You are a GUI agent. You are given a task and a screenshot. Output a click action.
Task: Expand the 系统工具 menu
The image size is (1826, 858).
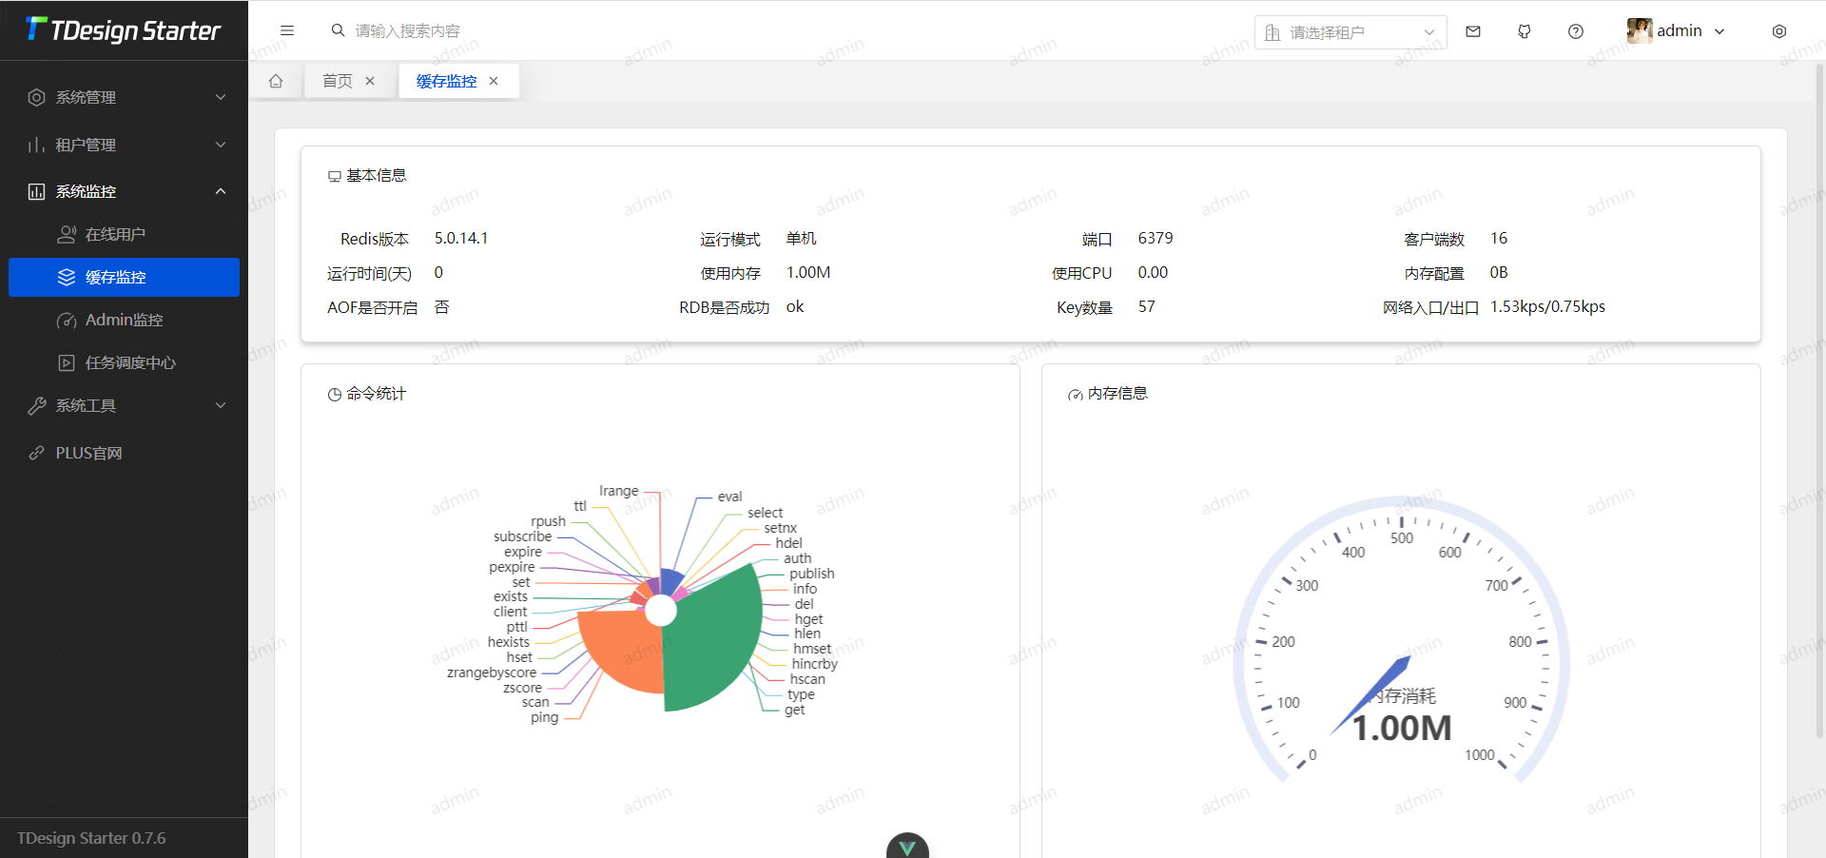pos(124,405)
